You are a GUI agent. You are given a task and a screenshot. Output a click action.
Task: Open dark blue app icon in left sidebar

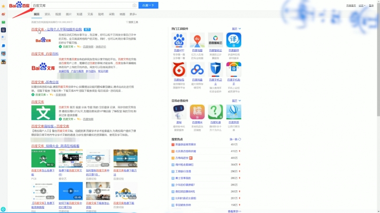click(x=3, y=30)
